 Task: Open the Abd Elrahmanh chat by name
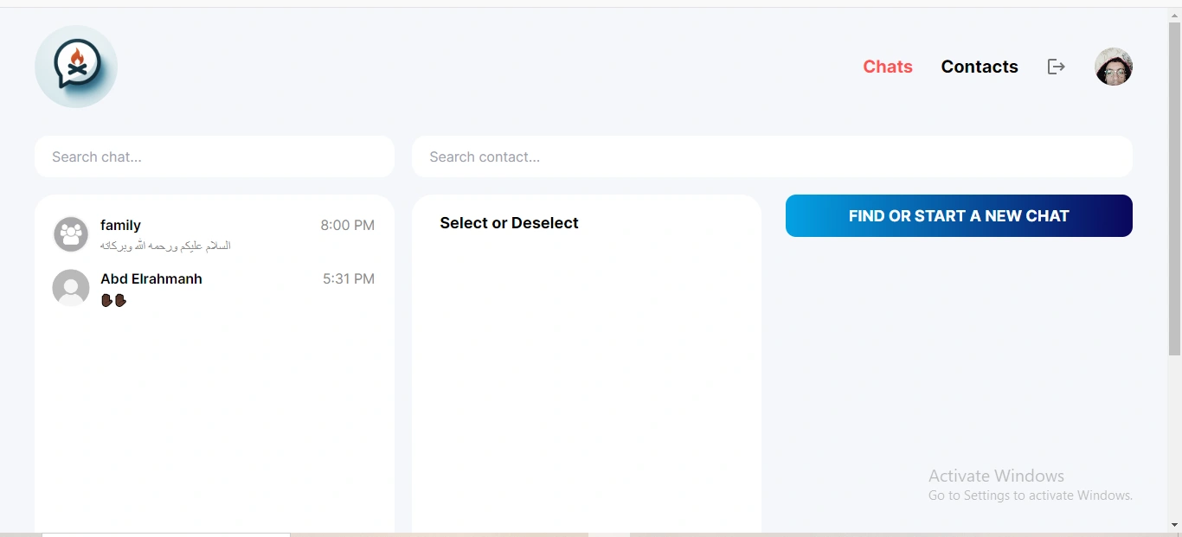pos(151,279)
